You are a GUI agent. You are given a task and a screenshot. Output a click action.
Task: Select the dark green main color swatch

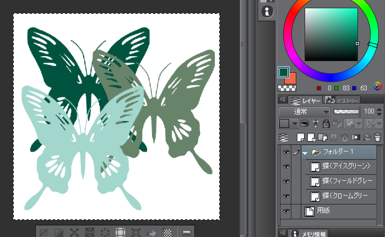click(x=284, y=72)
